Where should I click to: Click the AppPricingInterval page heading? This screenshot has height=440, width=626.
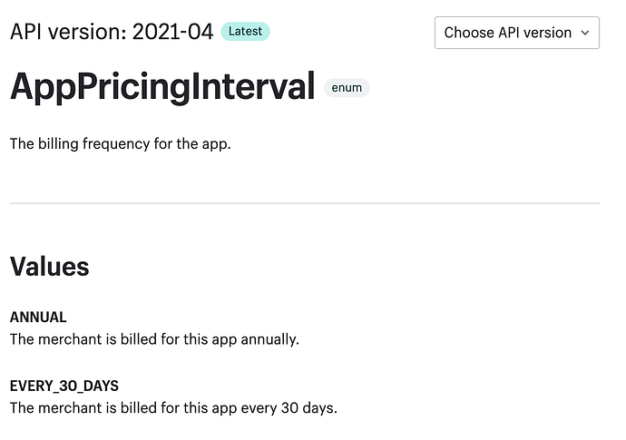tap(162, 88)
